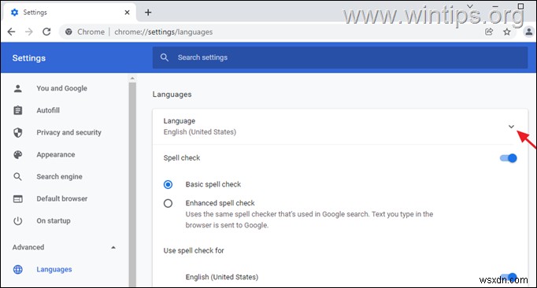Expand the Language chevron dropdown

click(x=511, y=127)
